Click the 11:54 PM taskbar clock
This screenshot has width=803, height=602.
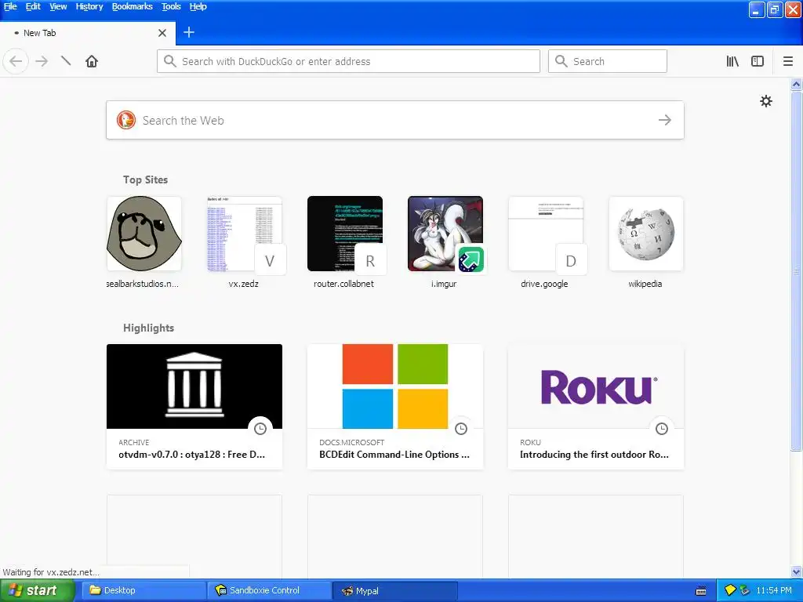pos(774,590)
